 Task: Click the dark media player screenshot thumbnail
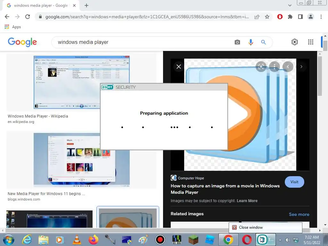point(50,219)
